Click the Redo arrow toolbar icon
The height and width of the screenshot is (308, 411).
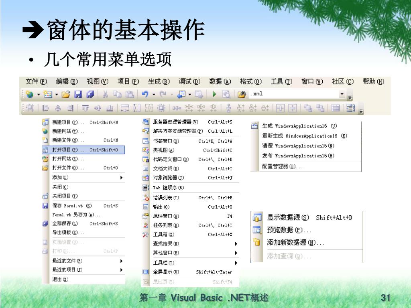pos(163,94)
